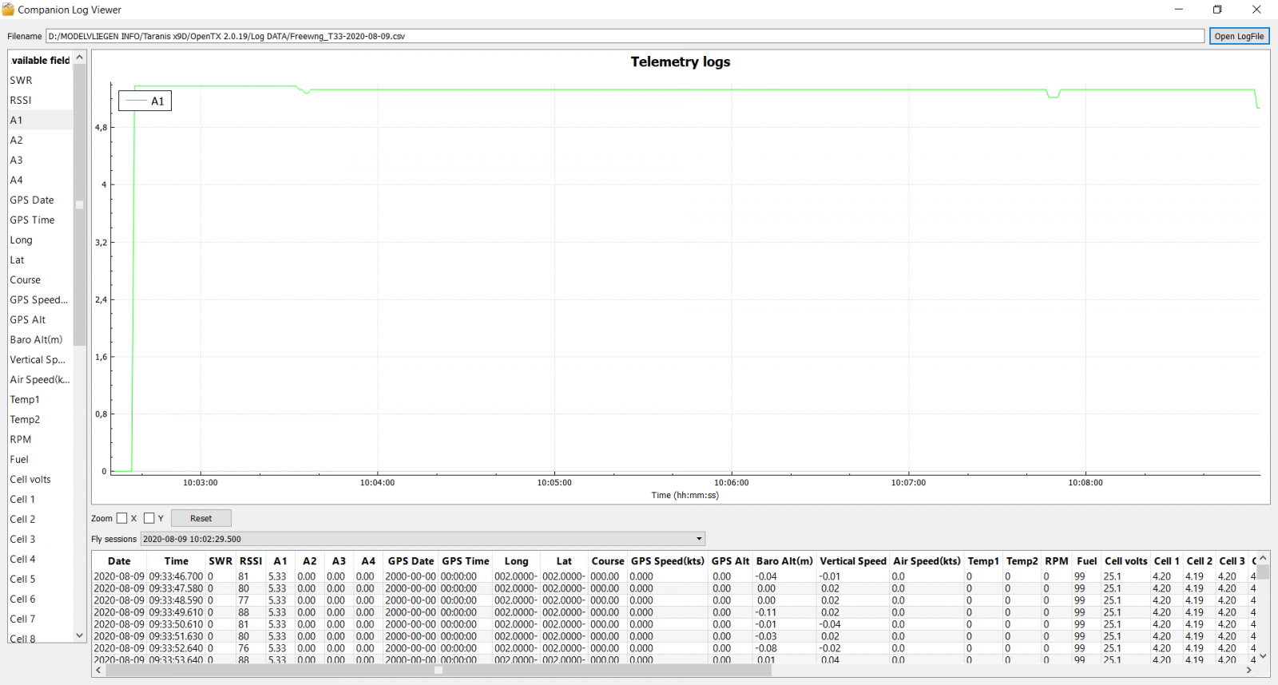Select Lat field in the list
Screen dimensions: 1278x685
pos(41,259)
